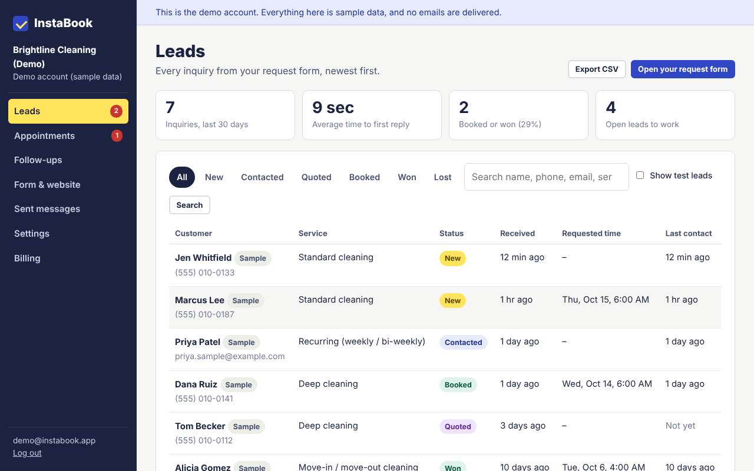Click the New status badge for Jen Whitfield
754x471 pixels.
pos(452,258)
